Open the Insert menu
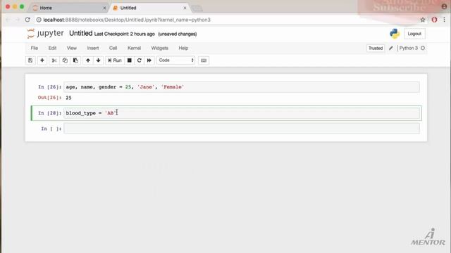 click(93, 48)
